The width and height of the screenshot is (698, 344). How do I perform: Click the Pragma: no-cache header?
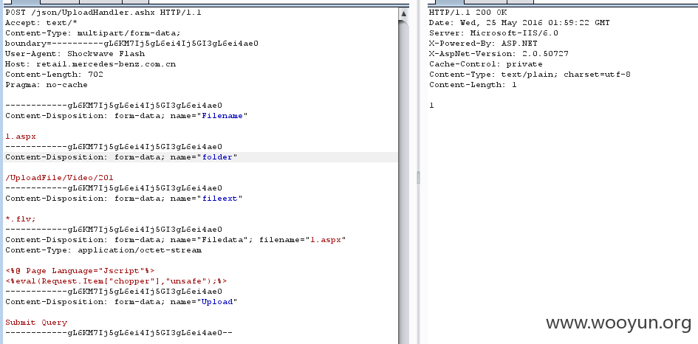(47, 85)
